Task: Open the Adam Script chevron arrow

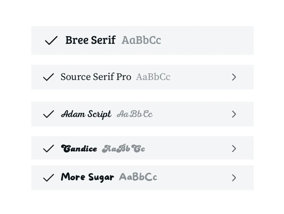Action: coord(234,114)
